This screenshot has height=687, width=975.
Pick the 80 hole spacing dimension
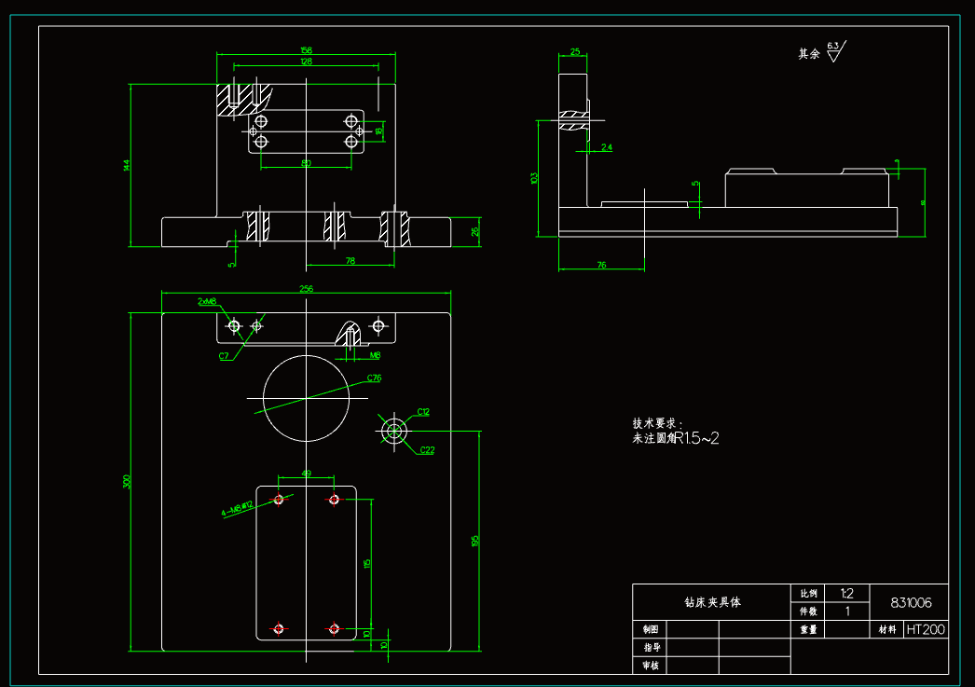click(x=306, y=163)
